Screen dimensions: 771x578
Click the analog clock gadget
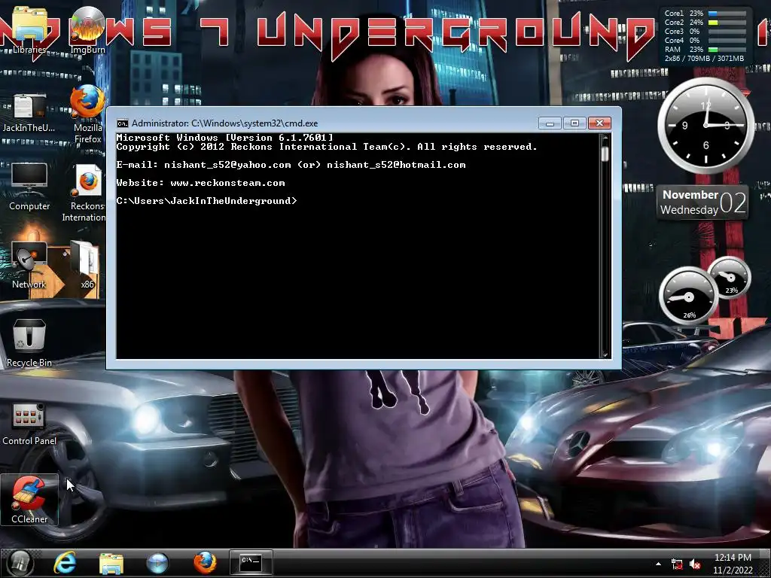pyautogui.click(x=705, y=126)
